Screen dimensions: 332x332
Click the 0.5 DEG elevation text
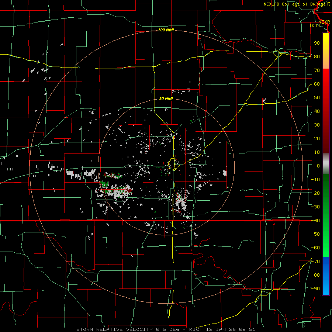(x=167, y=329)
